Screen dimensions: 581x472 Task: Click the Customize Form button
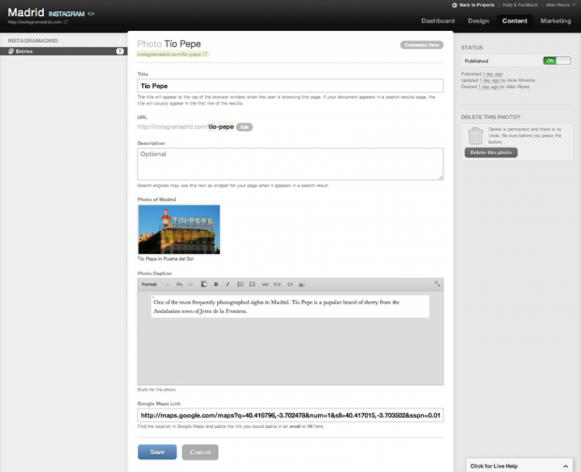coord(422,45)
